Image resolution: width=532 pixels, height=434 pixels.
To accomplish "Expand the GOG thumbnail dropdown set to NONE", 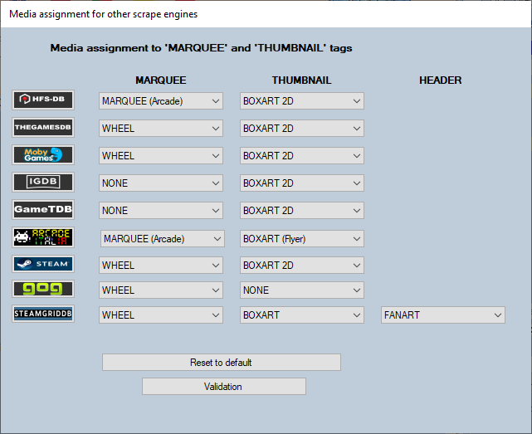I will tap(301, 290).
